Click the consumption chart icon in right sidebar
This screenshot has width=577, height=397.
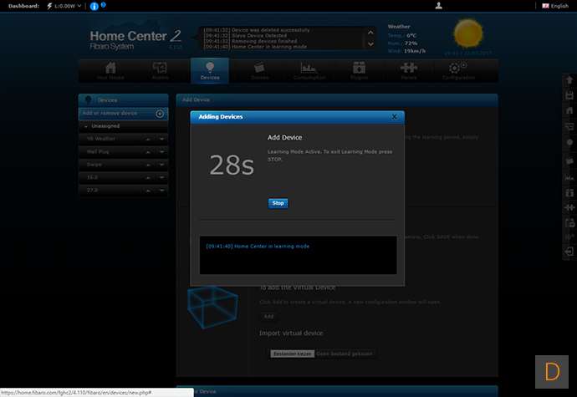[x=569, y=177]
